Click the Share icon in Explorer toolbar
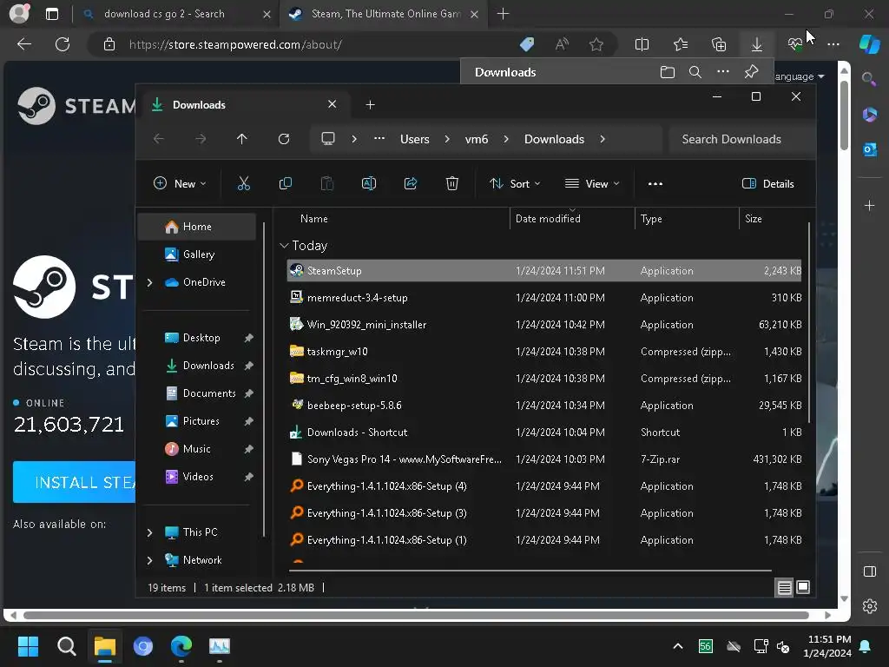The width and height of the screenshot is (889, 667). [x=411, y=183]
